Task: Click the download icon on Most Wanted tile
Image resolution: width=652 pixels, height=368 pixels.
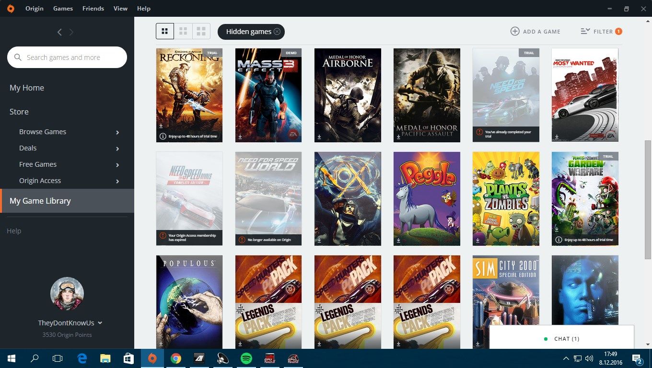Action: [x=556, y=137]
